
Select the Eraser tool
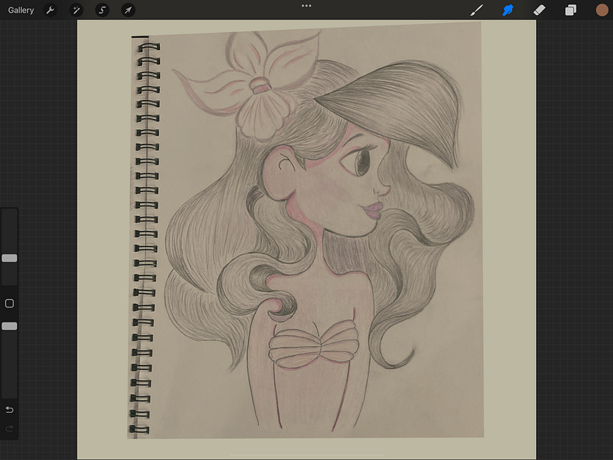[539, 10]
